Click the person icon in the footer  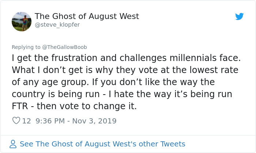click(x=13, y=144)
